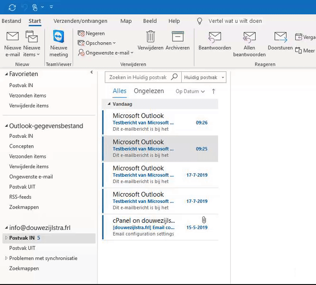Click the search magnifier icon
This screenshot has width=316, height=285.
click(x=174, y=77)
